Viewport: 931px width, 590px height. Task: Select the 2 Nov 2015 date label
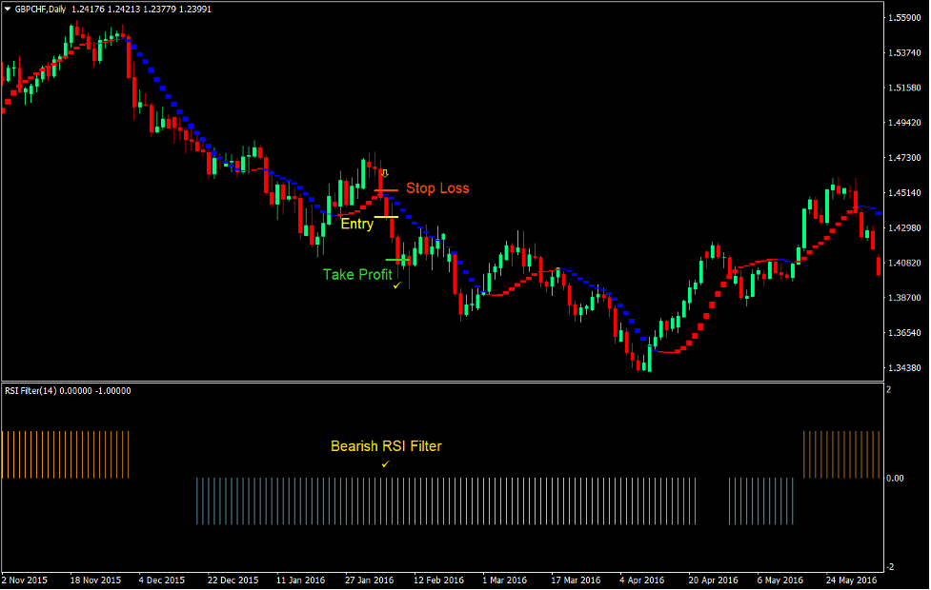26,580
